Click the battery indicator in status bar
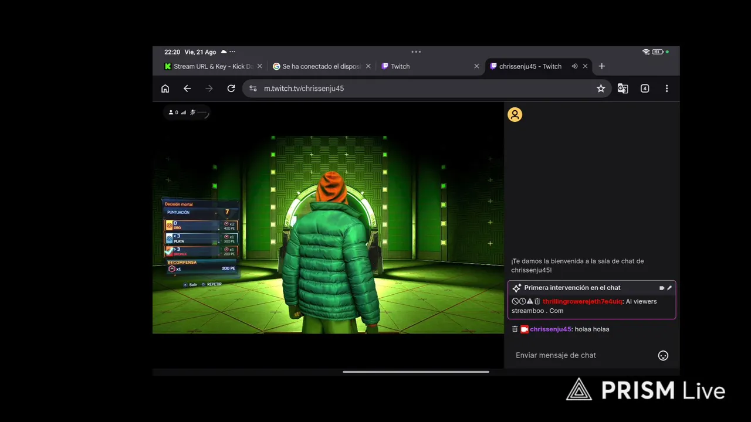751x422 pixels. point(658,52)
